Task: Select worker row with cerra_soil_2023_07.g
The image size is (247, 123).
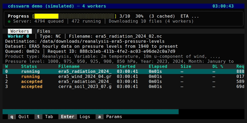Action: pos(123,87)
